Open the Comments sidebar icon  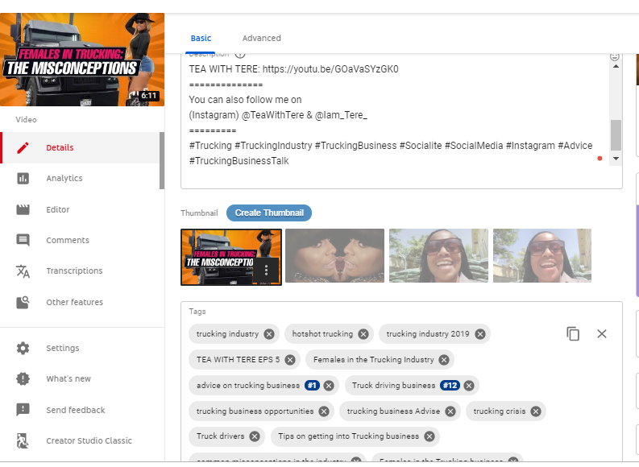click(x=23, y=240)
